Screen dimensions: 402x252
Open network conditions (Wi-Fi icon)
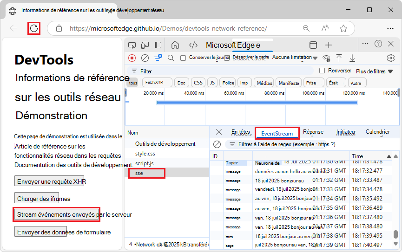click(x=326, y=58)
